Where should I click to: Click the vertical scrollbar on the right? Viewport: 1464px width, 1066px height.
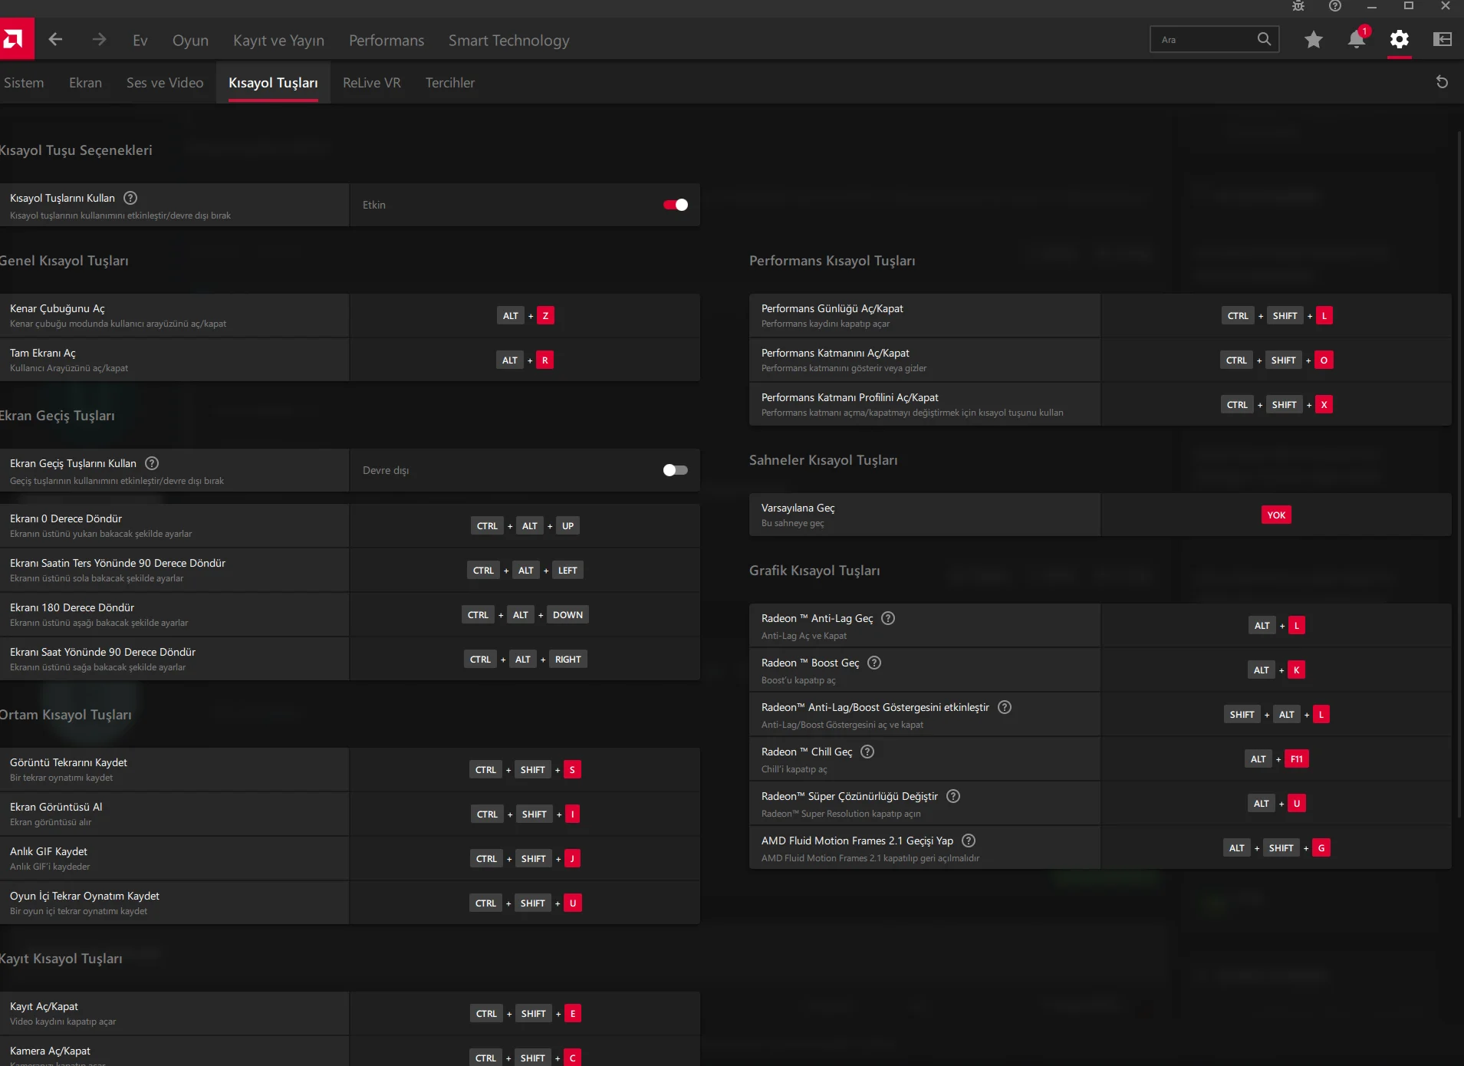(1459, 475)
